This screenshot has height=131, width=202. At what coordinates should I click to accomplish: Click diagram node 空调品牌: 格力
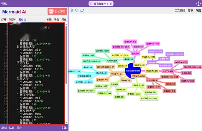(130, 42)
